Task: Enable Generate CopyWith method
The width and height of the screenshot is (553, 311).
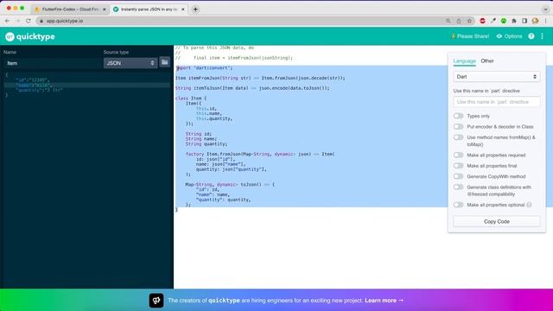Action: point(458,176)
